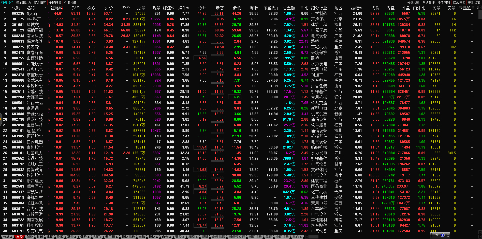Click the EN input language indicator
This screenshot has height=239, width=482.
(437, 235)
